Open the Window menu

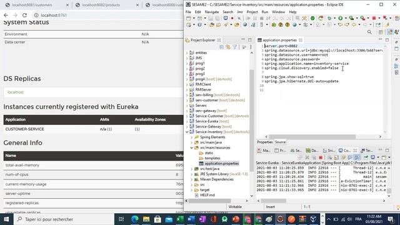278,12
